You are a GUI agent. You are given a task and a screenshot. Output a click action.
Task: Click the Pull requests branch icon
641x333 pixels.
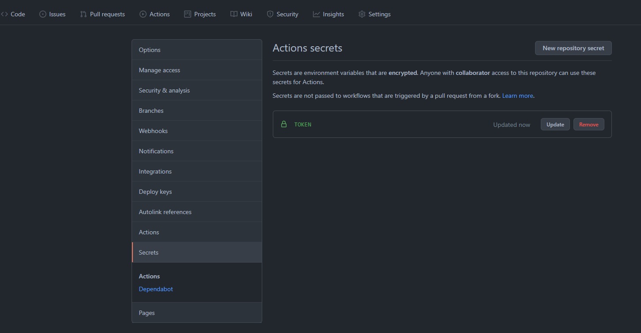[83, 14]
